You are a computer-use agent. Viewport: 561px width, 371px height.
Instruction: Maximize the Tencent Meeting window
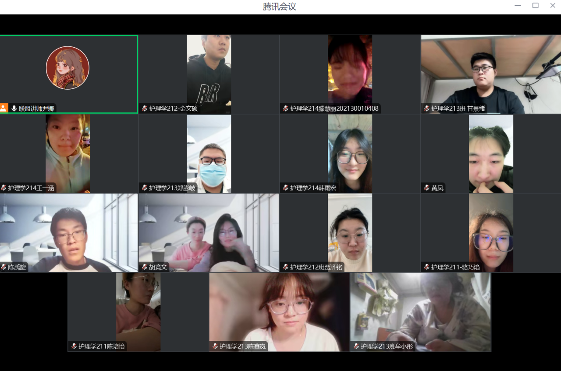pos(535,6)
